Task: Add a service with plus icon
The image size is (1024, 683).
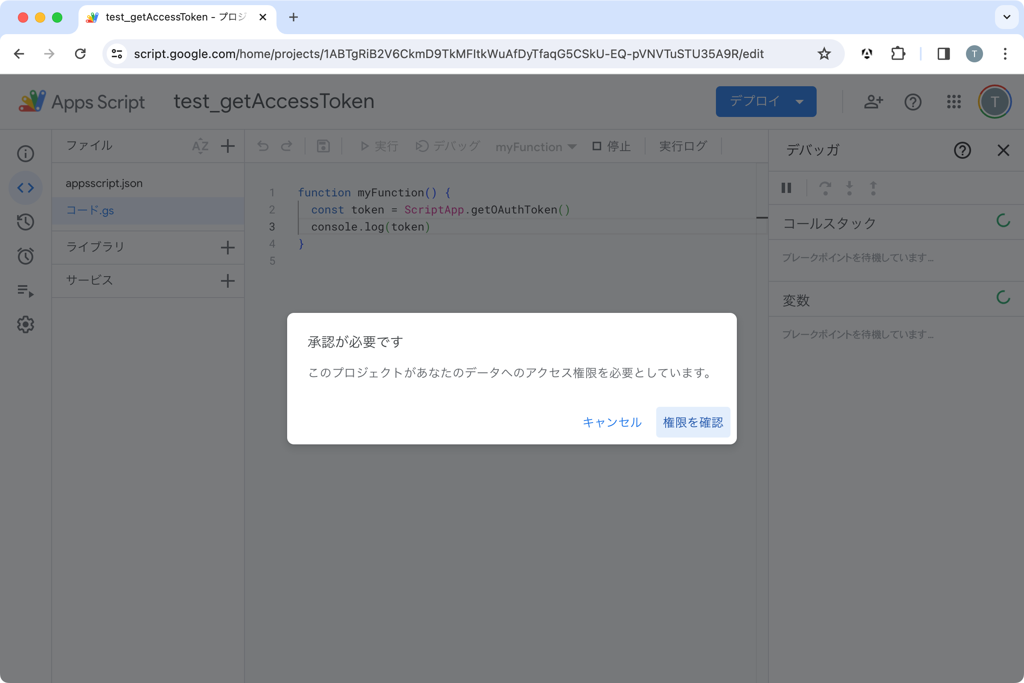Action: click(x=228, y=280)
